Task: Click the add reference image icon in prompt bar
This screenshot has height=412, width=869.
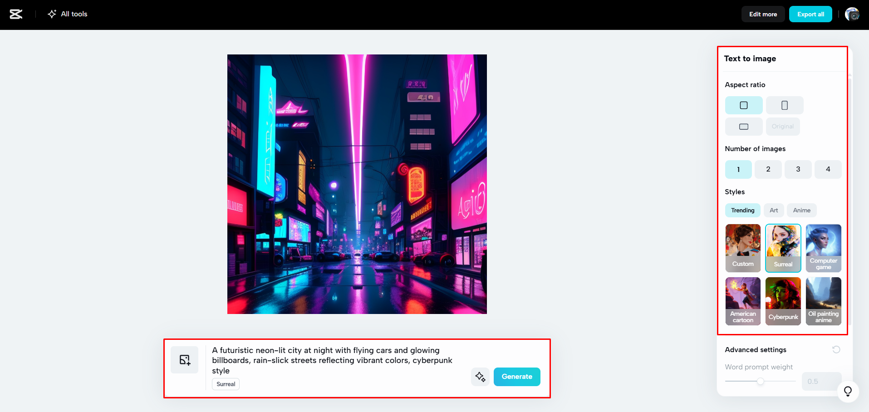Action: (184, 359)
